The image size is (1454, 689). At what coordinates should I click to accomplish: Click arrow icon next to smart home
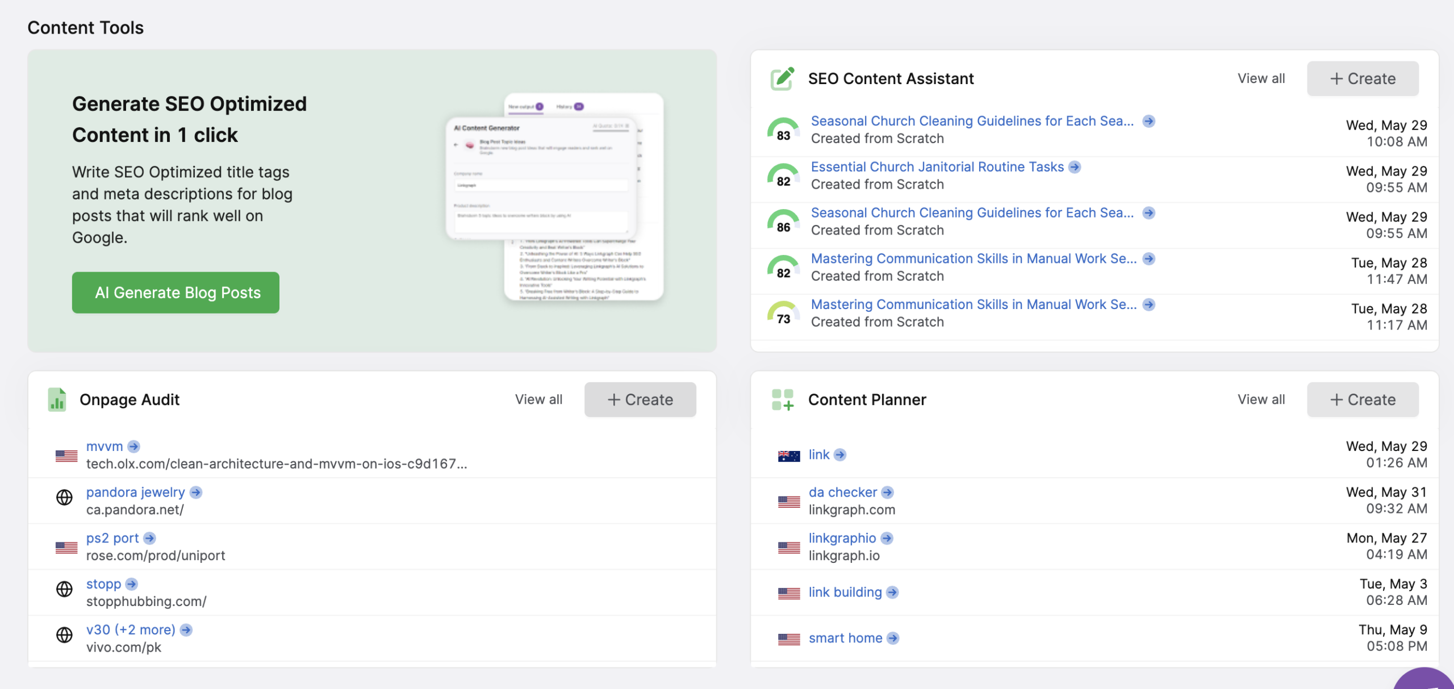893,638
